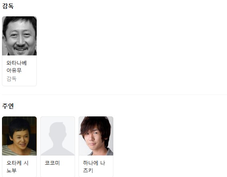
Task: Select the word 노부 on the first cast card
Action: 12,171
